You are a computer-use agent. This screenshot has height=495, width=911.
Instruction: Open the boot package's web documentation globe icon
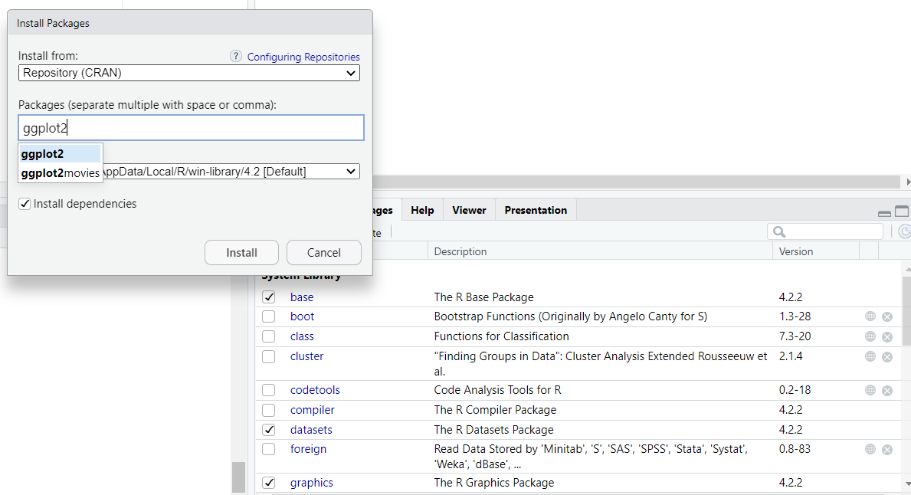click(x=870, y=316)
